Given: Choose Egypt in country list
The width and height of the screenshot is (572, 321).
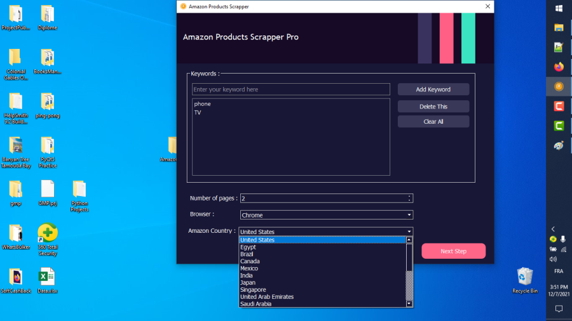Looking at the screenshot, I should 322,247.
